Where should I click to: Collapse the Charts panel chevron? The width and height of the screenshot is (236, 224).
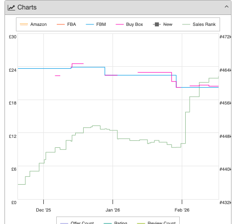coord(227,7)
